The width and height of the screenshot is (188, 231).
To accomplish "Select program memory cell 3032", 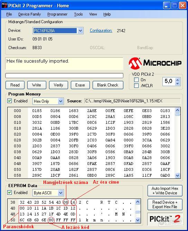I will pos(37,122).
